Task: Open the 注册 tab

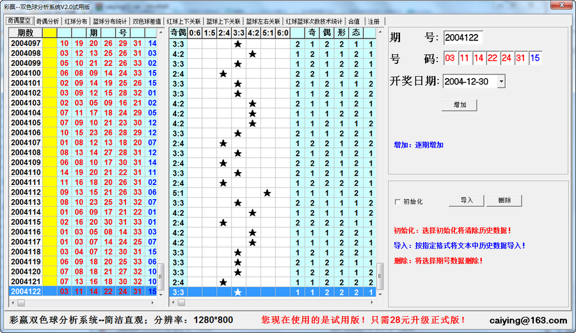Action: click(374, 22)
